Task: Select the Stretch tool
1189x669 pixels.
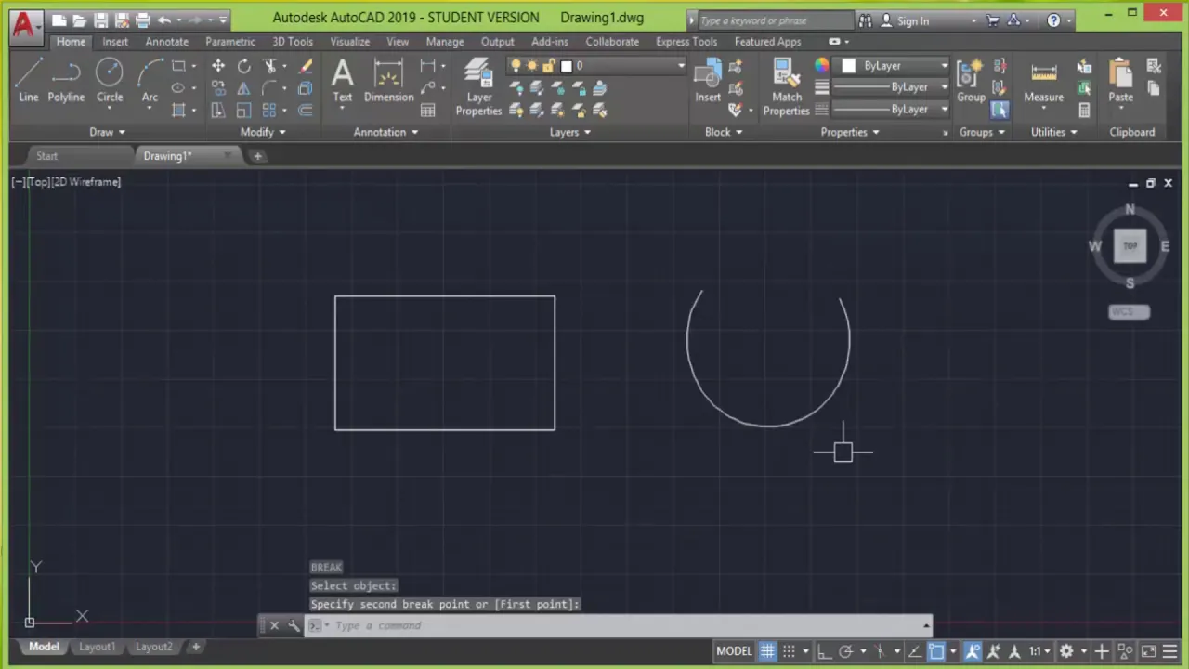Action: click(217, 111)
